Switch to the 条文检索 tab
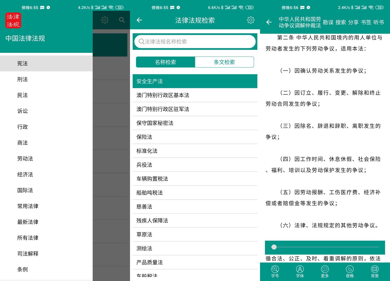The image size is (390, 281). coord(224,62)
